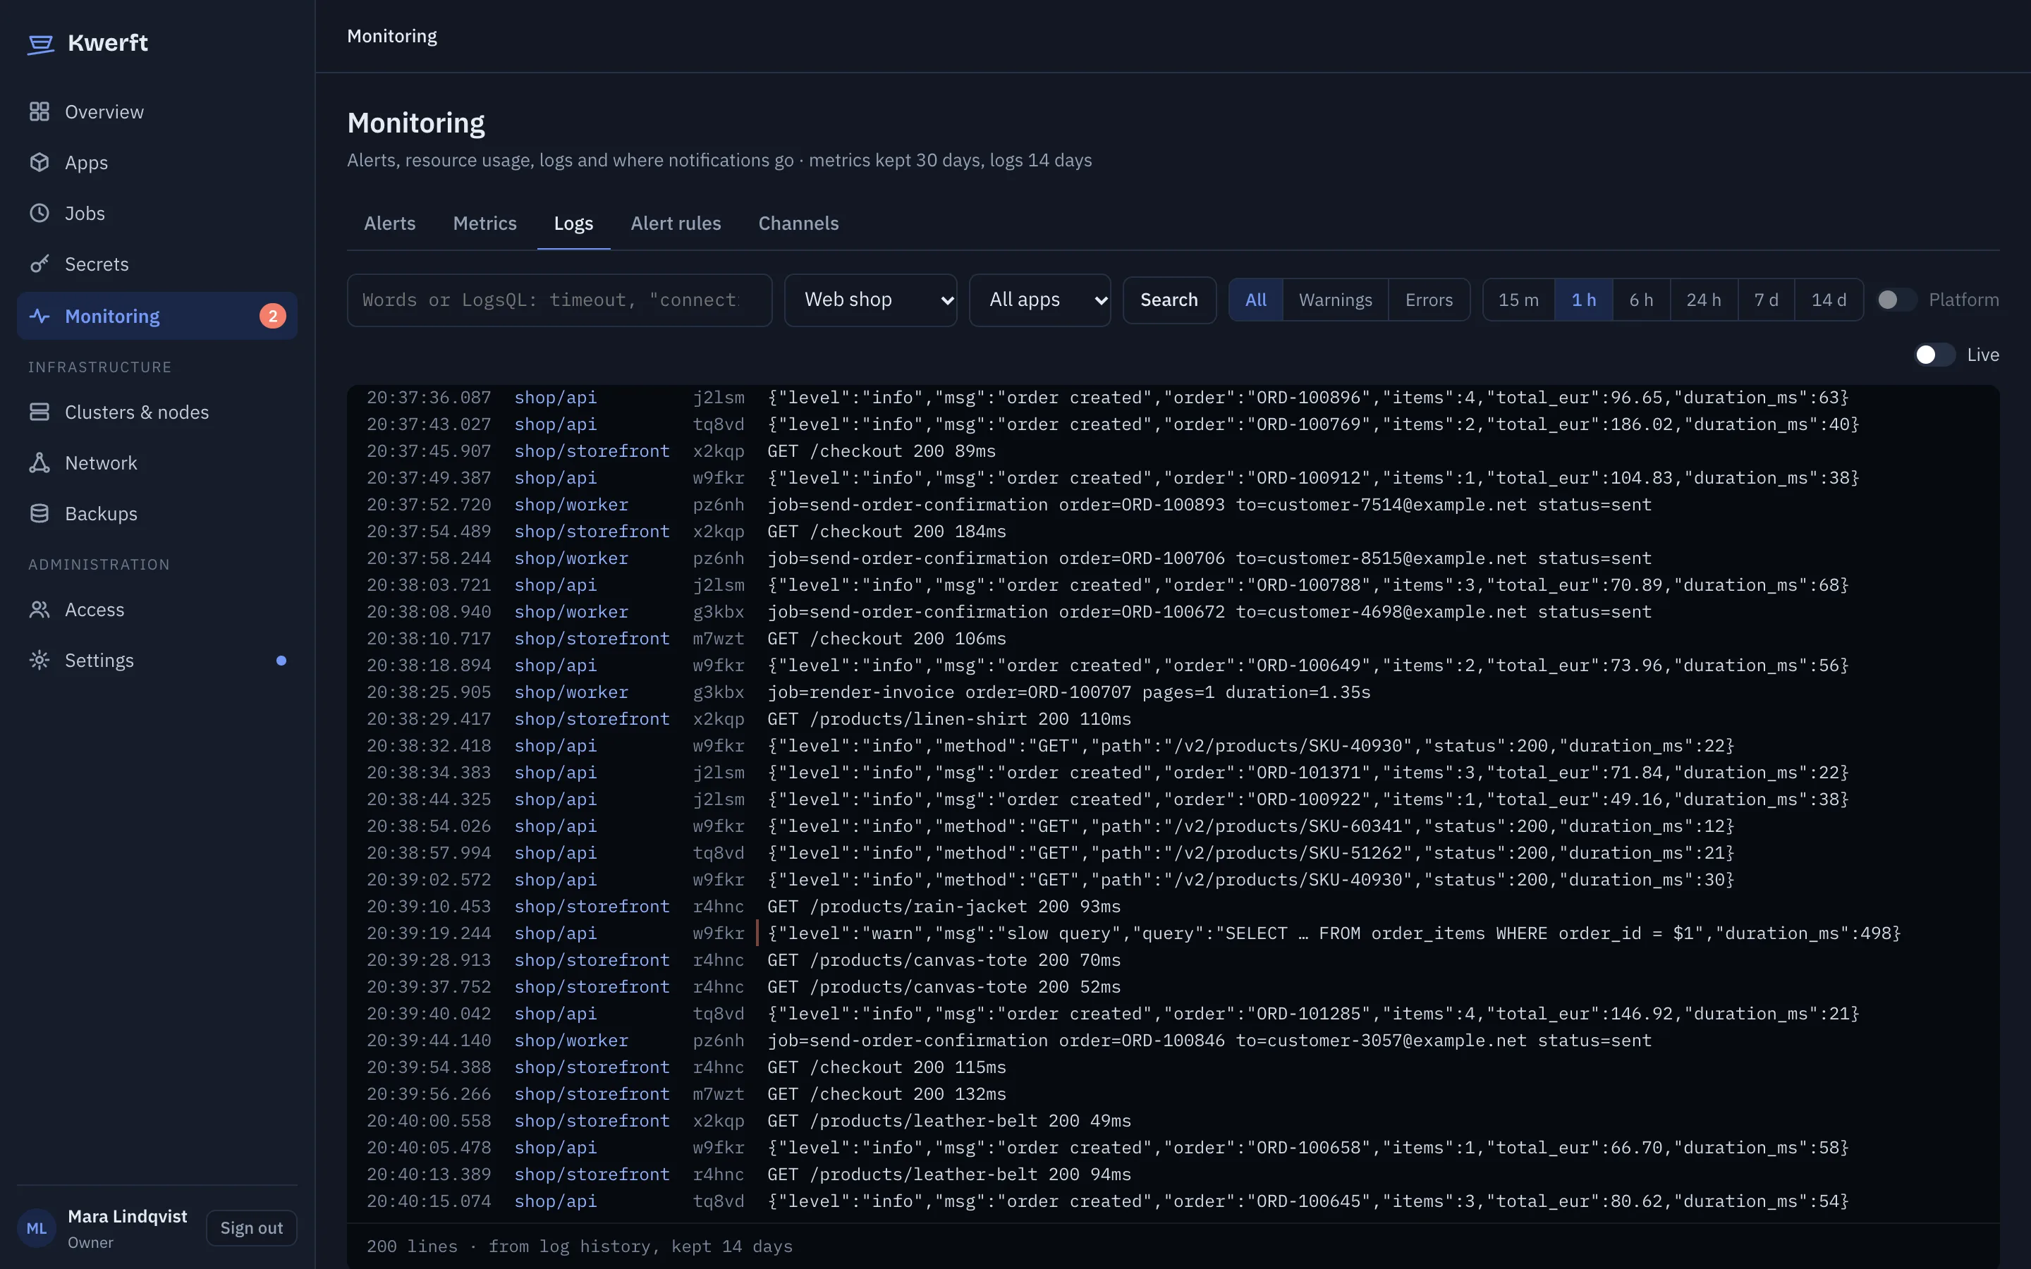The image size is (2031, 1269).
Task: Switch to the Metrics tab
Action: click(484, 223)
